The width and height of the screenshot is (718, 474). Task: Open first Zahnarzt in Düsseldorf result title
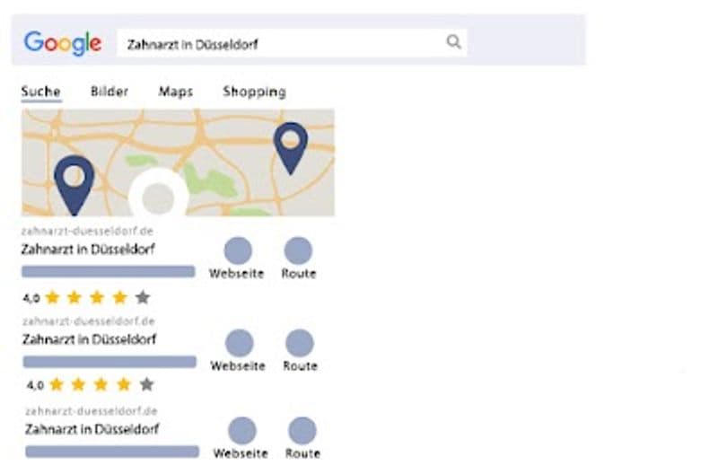click(x=88, y=250)
